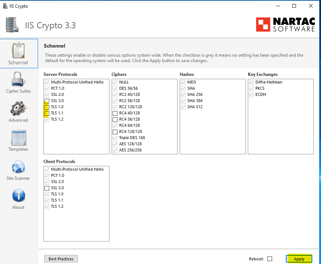The image size is (321, 264).
Task: Toggle client protocol TLS 1.1 checkbox
Action: [x=47, y=200]
